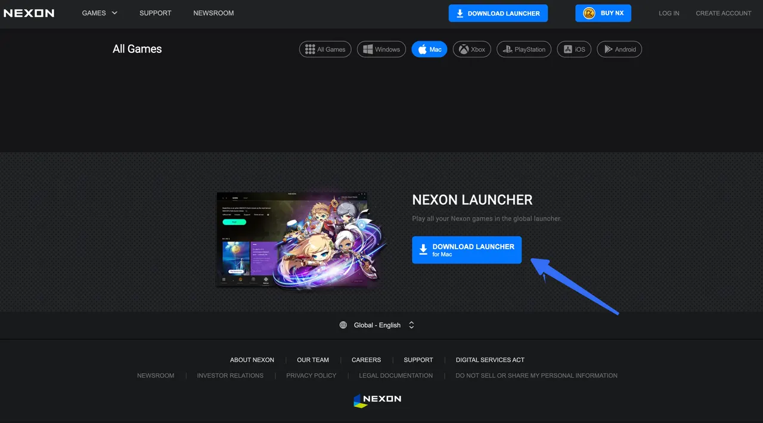Open OUR TEAM footer link

click(313, 360)
